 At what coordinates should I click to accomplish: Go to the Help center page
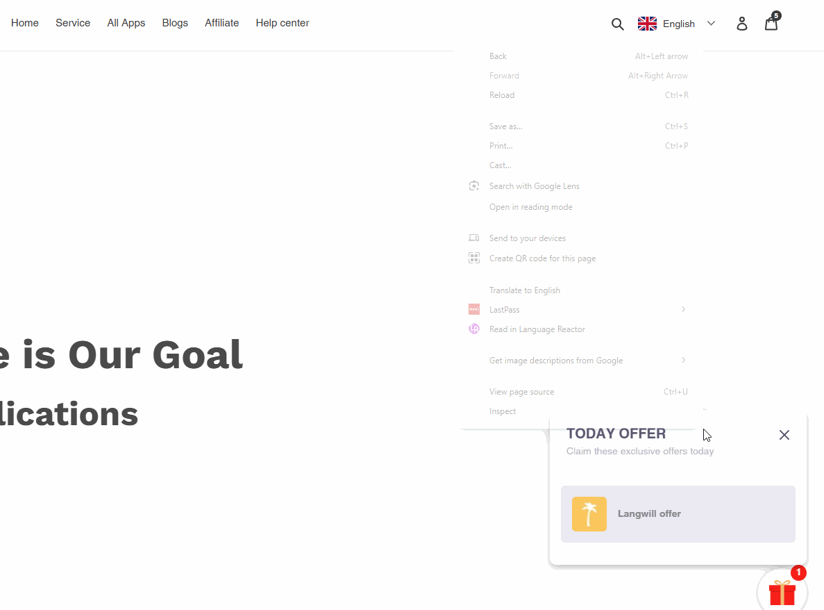tap(283, 23)
